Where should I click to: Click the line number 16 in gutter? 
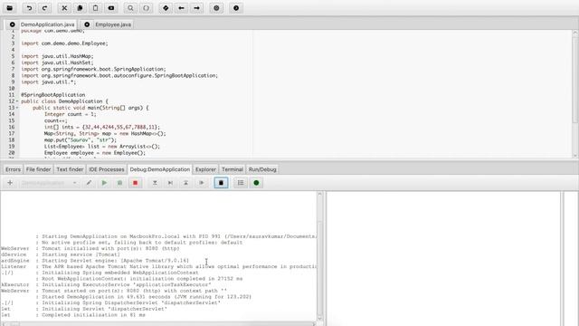(x=12, y=127)
